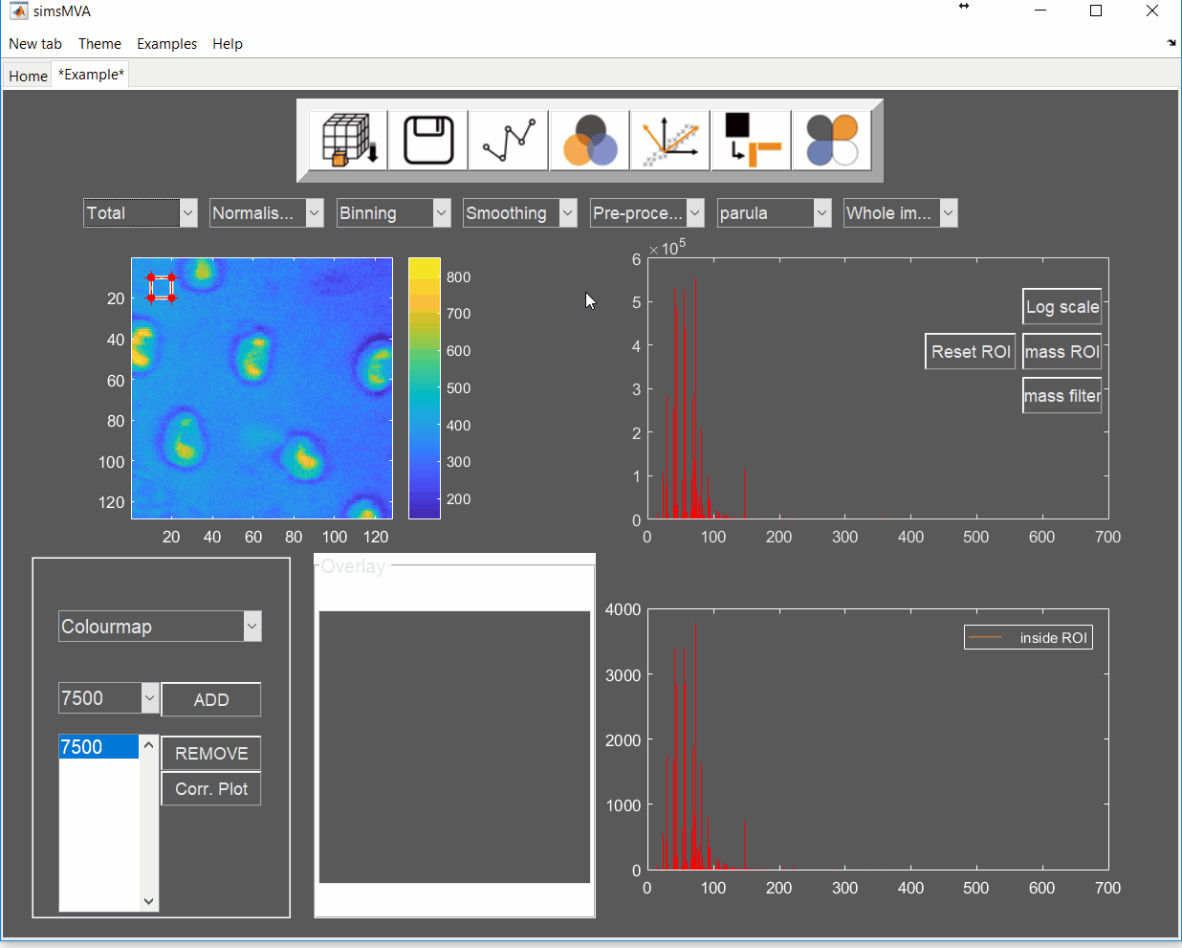Toggle the mass filter button

1062,396
